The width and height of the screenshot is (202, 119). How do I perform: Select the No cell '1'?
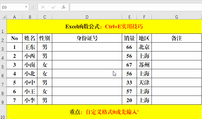pos(15,47)
